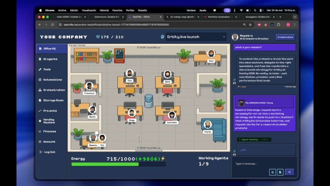
Task: Click the Type a message input field
Action: coord(265,164)
